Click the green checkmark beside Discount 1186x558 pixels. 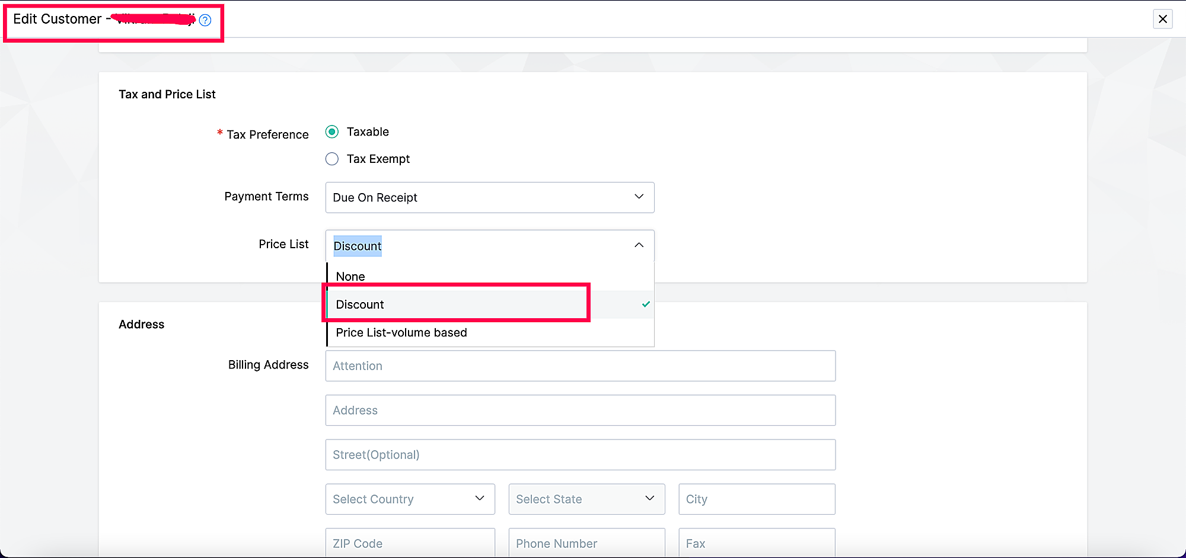(646, 304)
